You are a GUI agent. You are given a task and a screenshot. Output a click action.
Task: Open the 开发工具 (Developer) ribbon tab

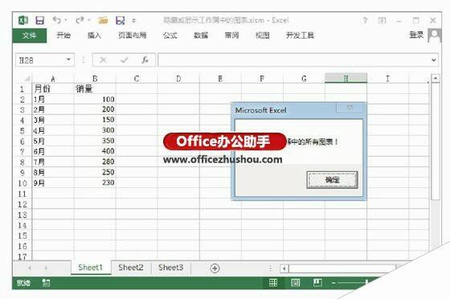click(x=300, y=35)
